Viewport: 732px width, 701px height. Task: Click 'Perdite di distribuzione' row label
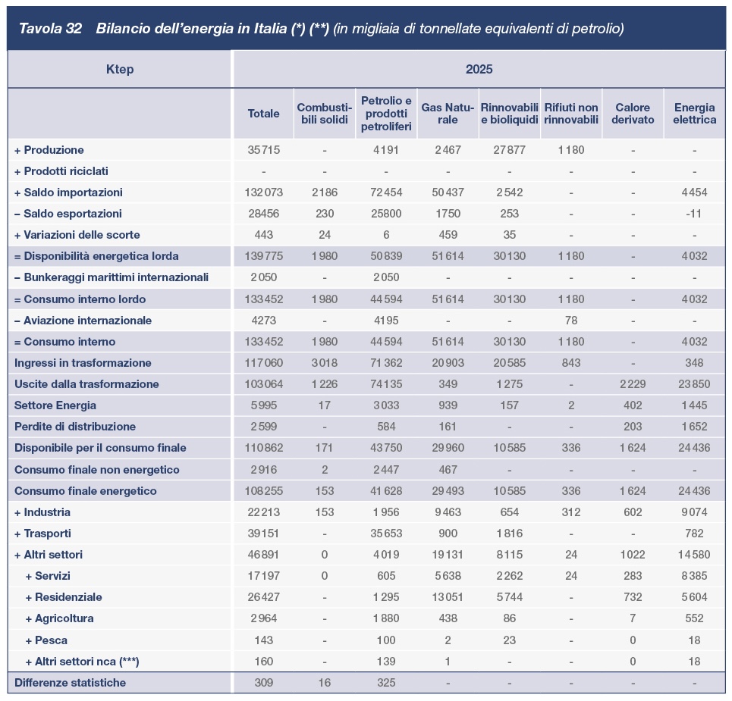tap(74, 427)
